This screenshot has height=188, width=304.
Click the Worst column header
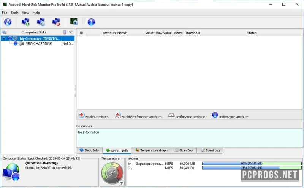(178, 33)
